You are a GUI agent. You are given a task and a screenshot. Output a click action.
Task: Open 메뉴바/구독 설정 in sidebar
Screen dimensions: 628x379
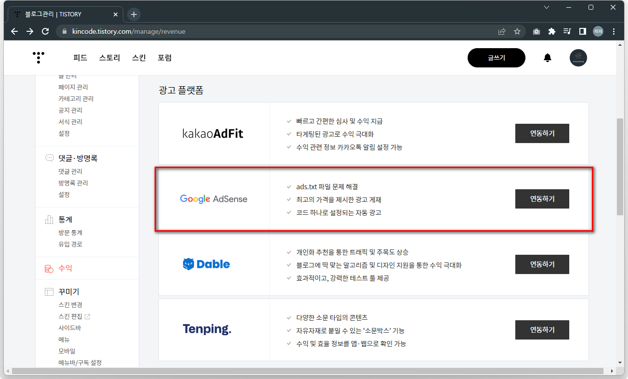(80, 363)
